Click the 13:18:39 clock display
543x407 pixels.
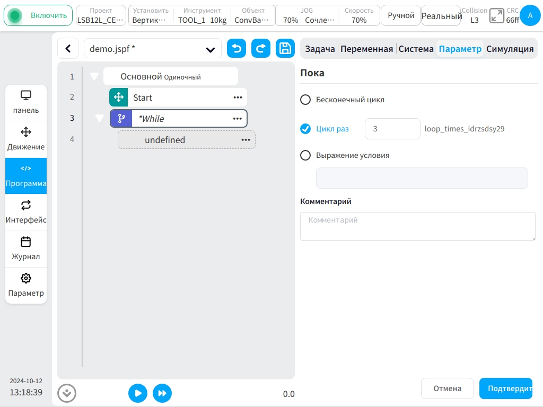click(26, 393)
